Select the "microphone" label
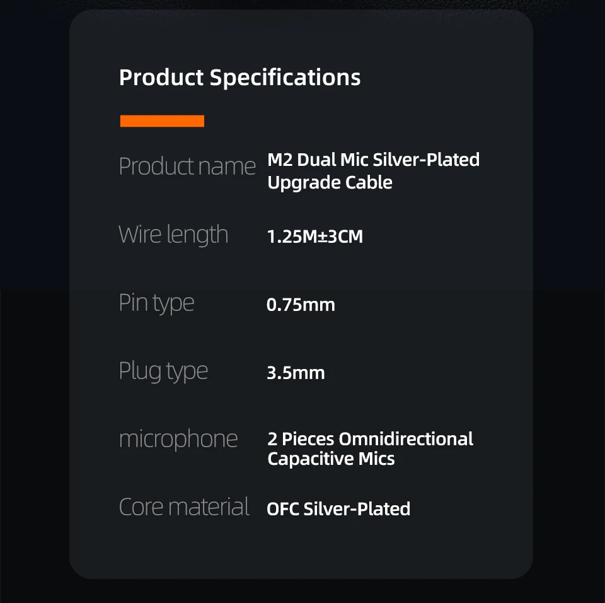The image size is (605, 603). click(x=178, y=439)
